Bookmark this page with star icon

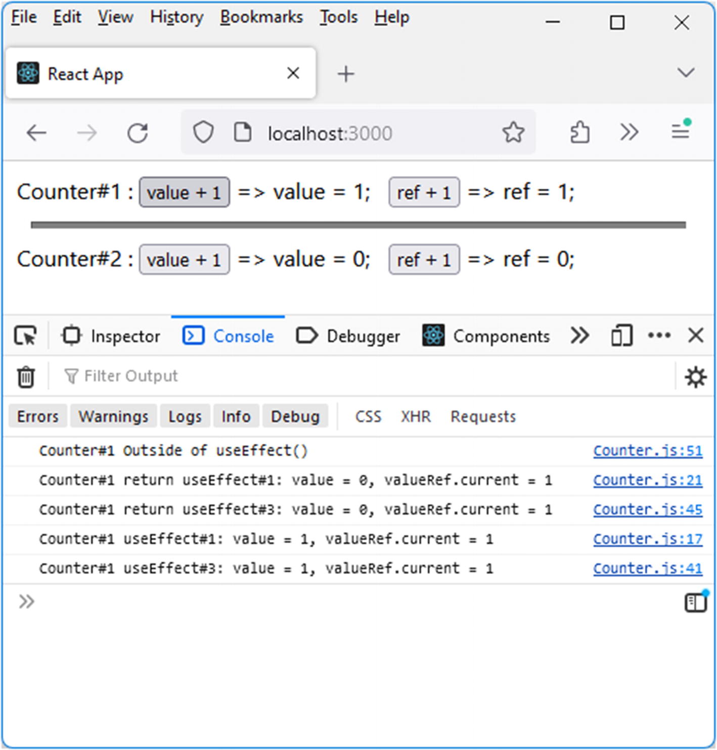point(513,133)
